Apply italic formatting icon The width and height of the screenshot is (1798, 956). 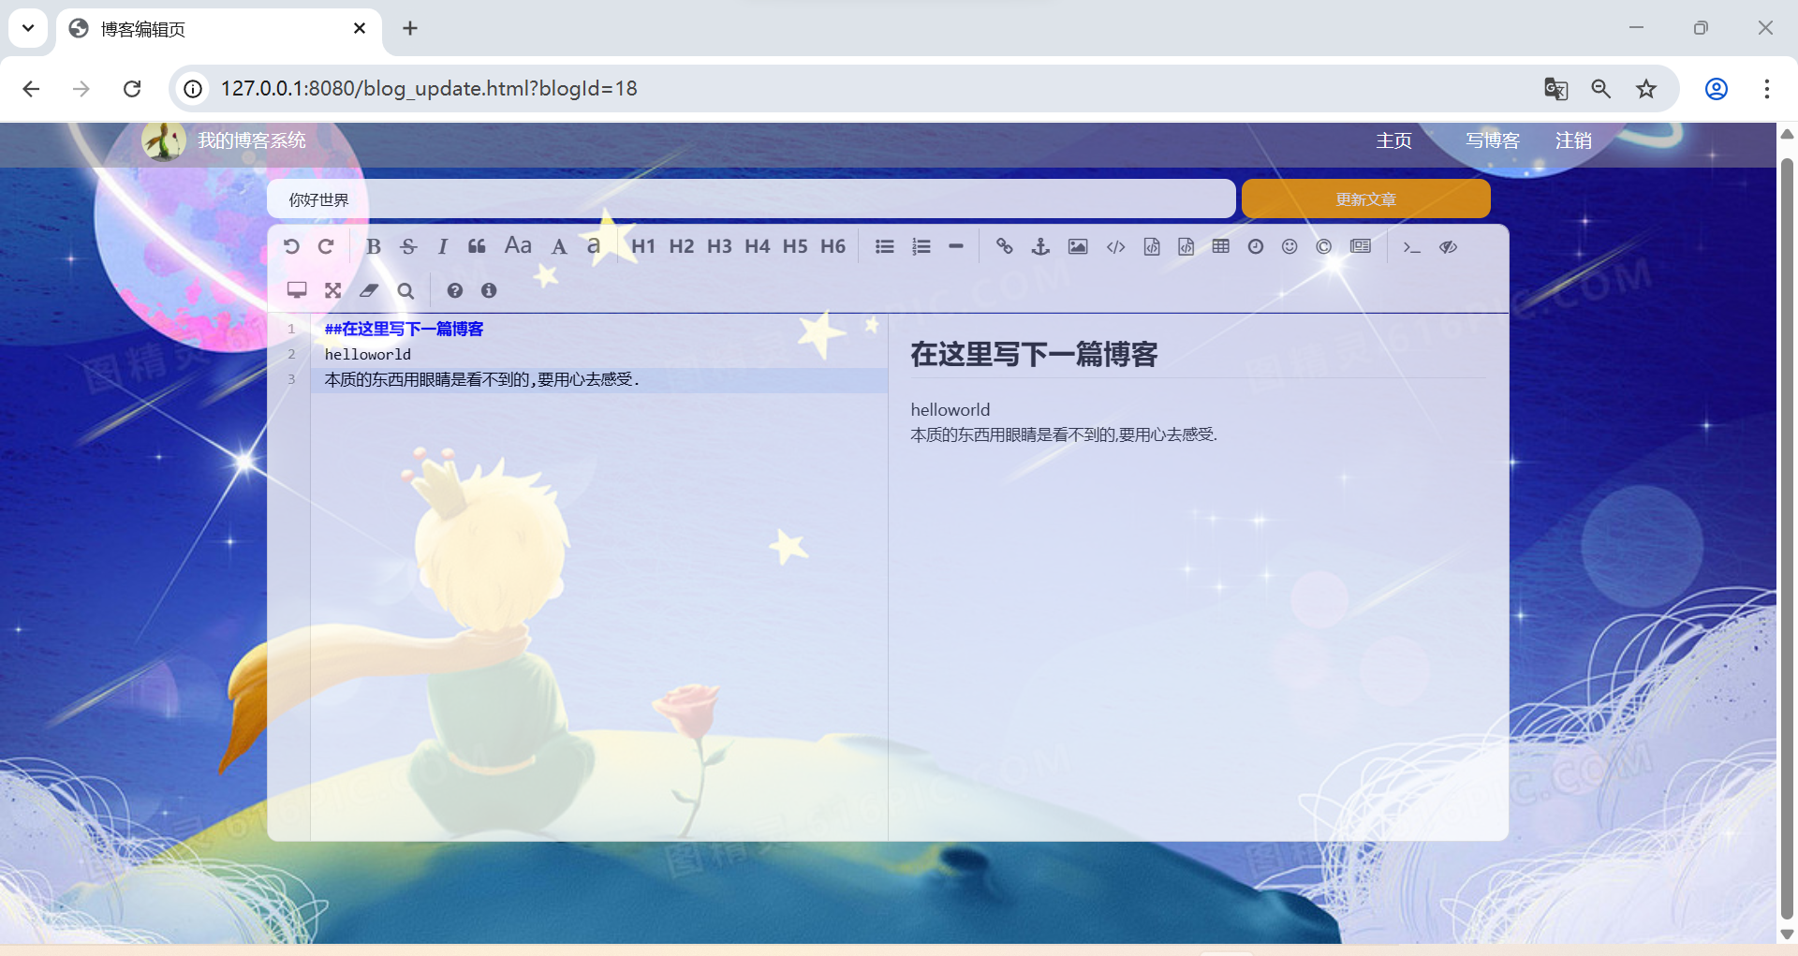click(x=443, y=246)
